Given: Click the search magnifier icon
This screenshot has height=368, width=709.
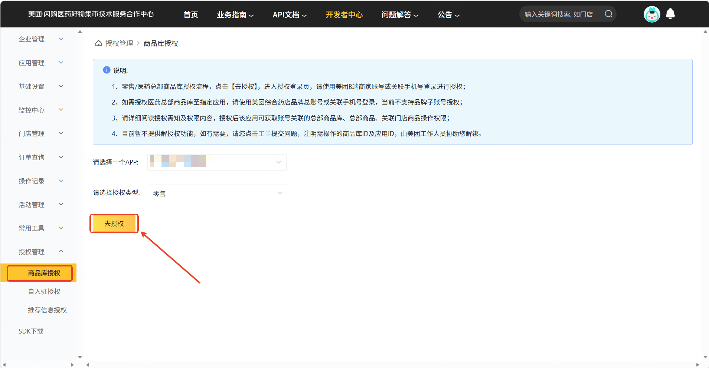Looking at the screenshot, I should [x=608, y=14].
